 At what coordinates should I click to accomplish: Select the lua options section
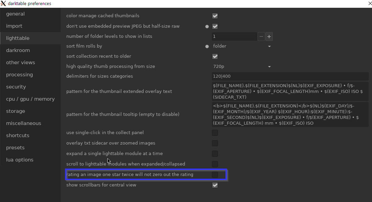(x=20, y=159)
